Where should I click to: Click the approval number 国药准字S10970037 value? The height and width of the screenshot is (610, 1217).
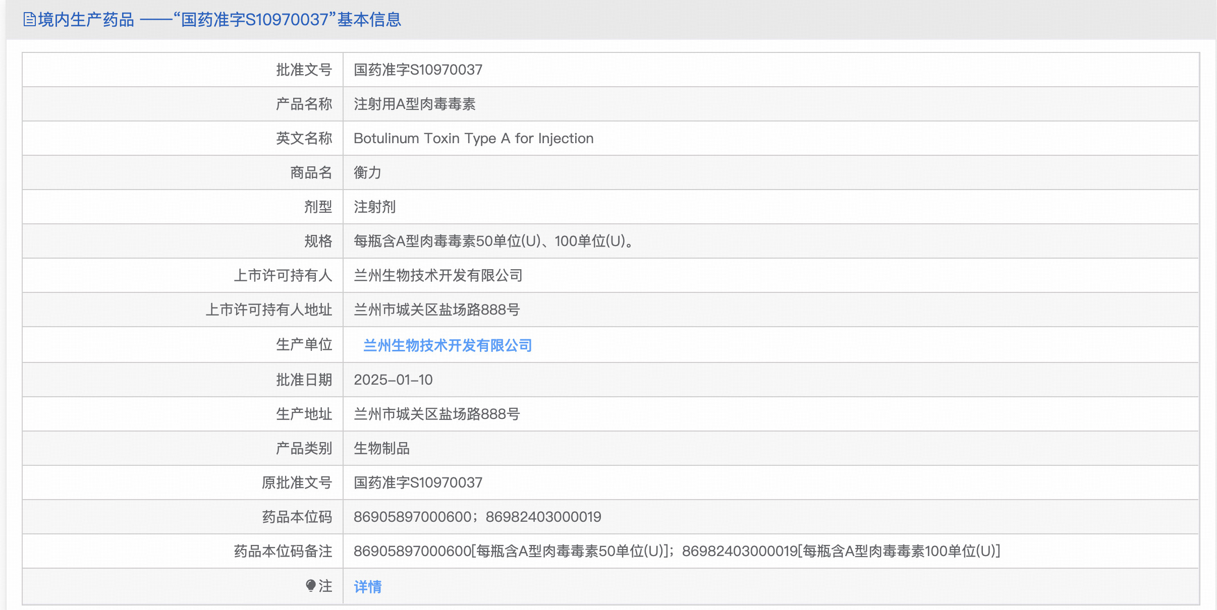pyautogui.click(x=418, y=70)
